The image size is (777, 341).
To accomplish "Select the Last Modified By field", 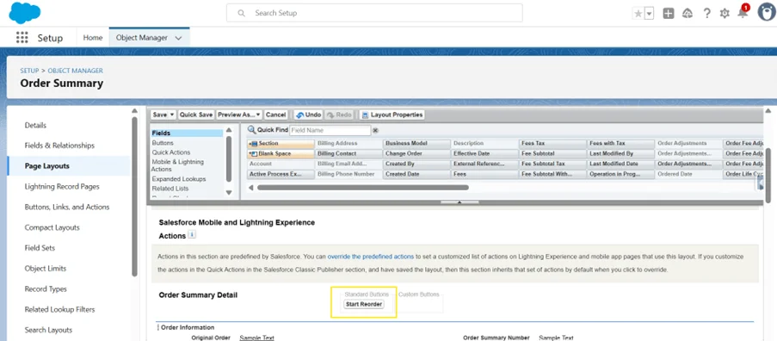I will pyautogui.click(x=620, y=153).
